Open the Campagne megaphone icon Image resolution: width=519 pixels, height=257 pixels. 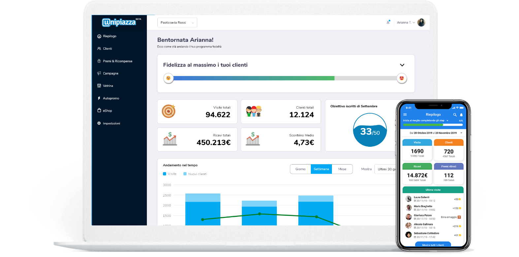99,73
